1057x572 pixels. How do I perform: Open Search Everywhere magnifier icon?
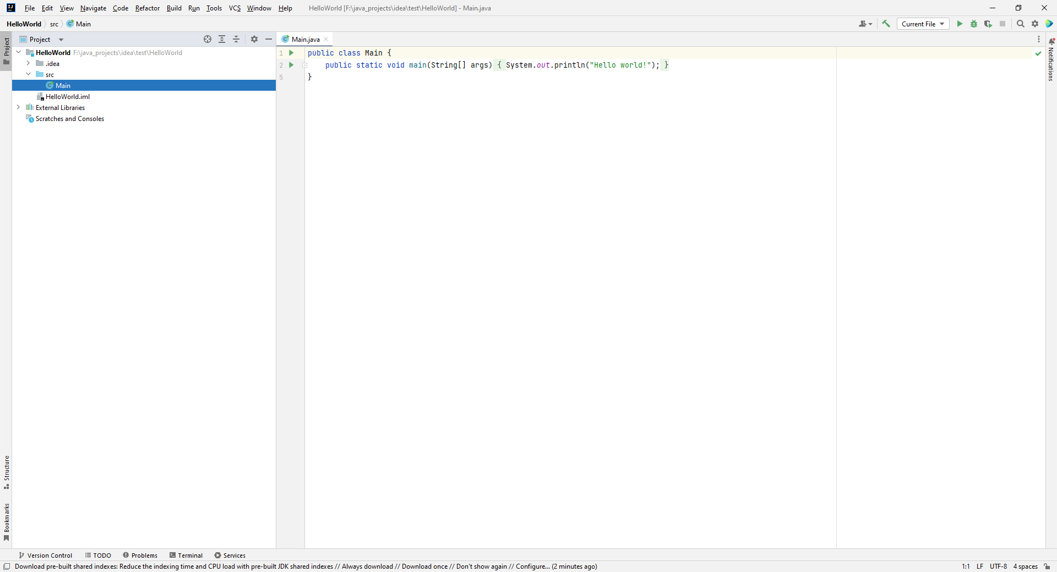point(1021,24)
